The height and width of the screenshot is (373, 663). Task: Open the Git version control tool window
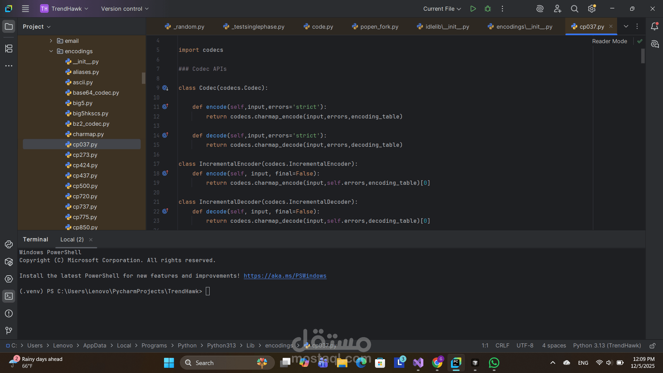pos(9,331)
